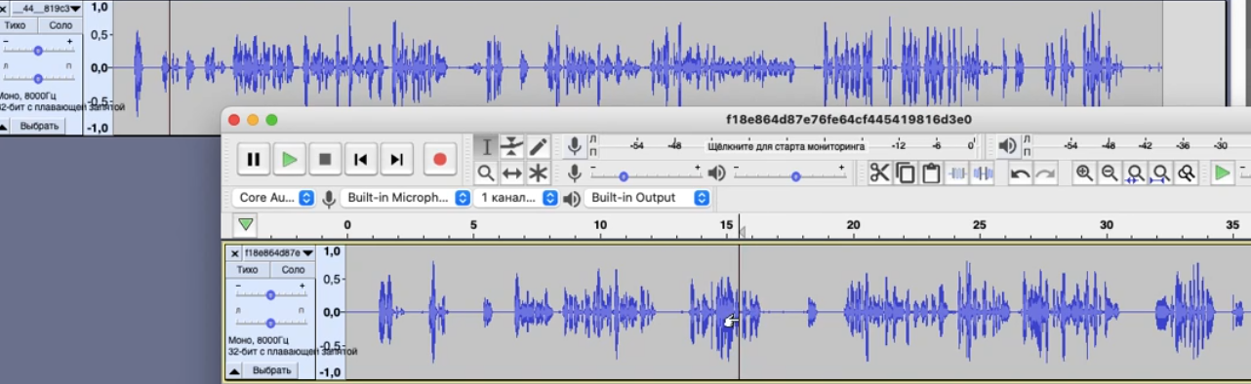Fit the selection to the window width

1135,173
